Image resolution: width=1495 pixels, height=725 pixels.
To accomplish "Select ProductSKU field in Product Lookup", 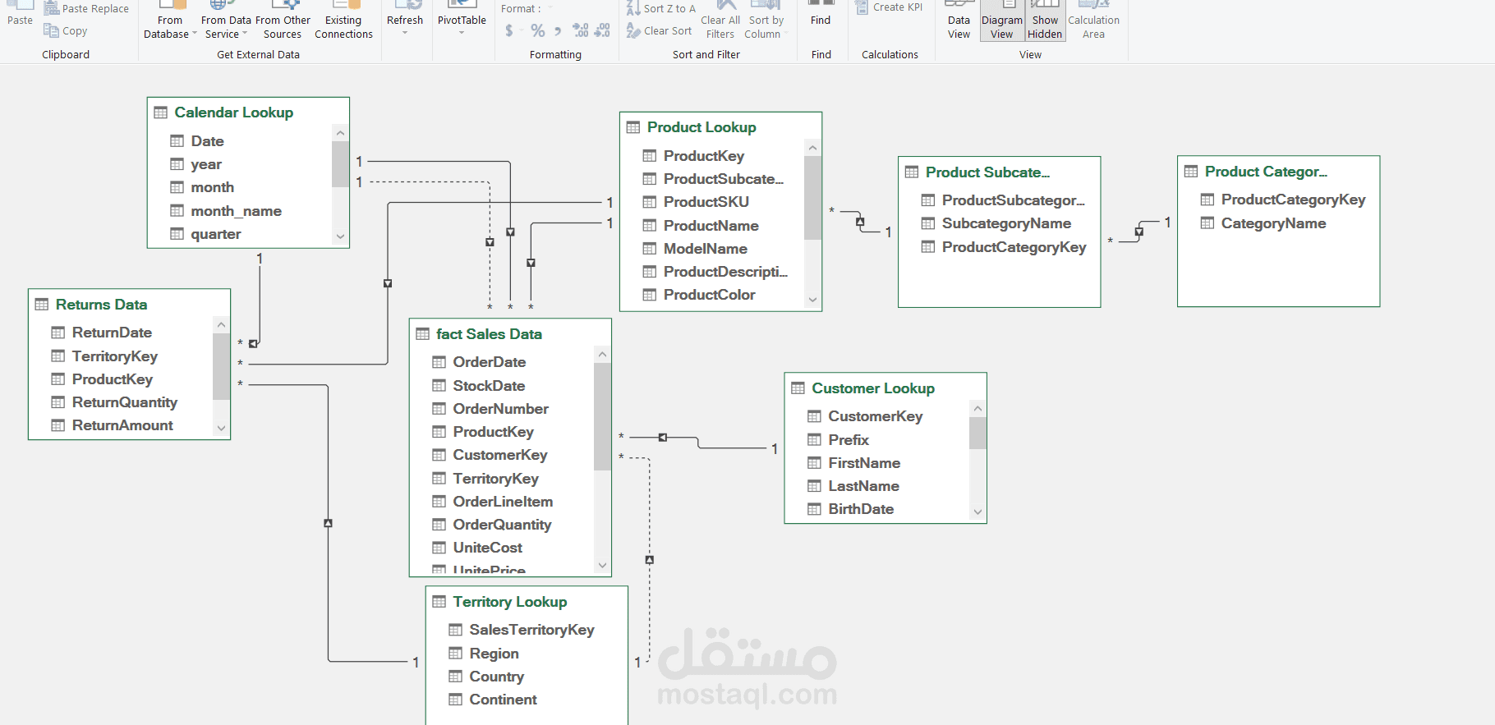I will pyautogui.click(x=706, y=202).
